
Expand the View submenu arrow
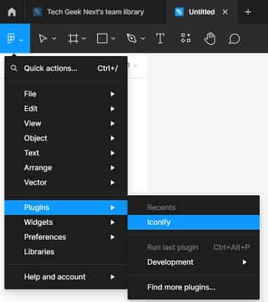click(x=113, y=124)
